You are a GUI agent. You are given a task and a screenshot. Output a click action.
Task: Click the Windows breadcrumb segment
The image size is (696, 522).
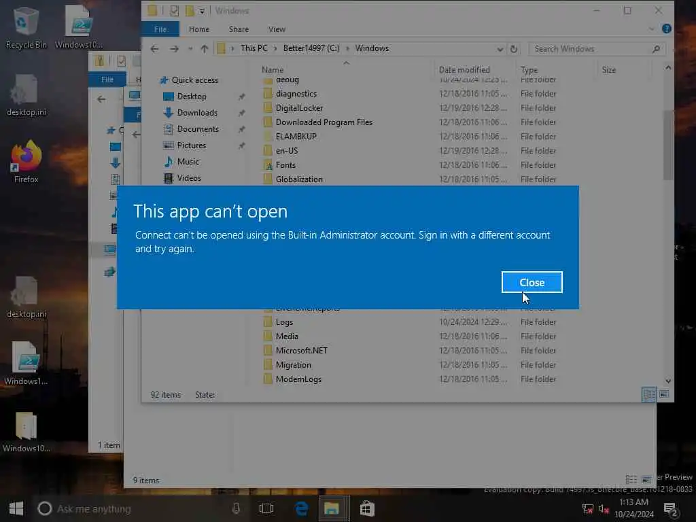coord(372,48)
